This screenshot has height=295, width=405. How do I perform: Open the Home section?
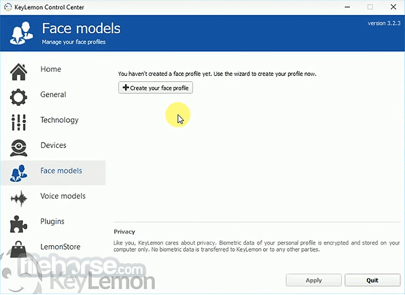51,69
